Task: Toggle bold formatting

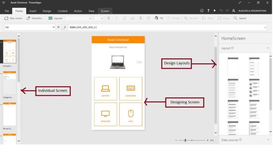Action: 109,18
